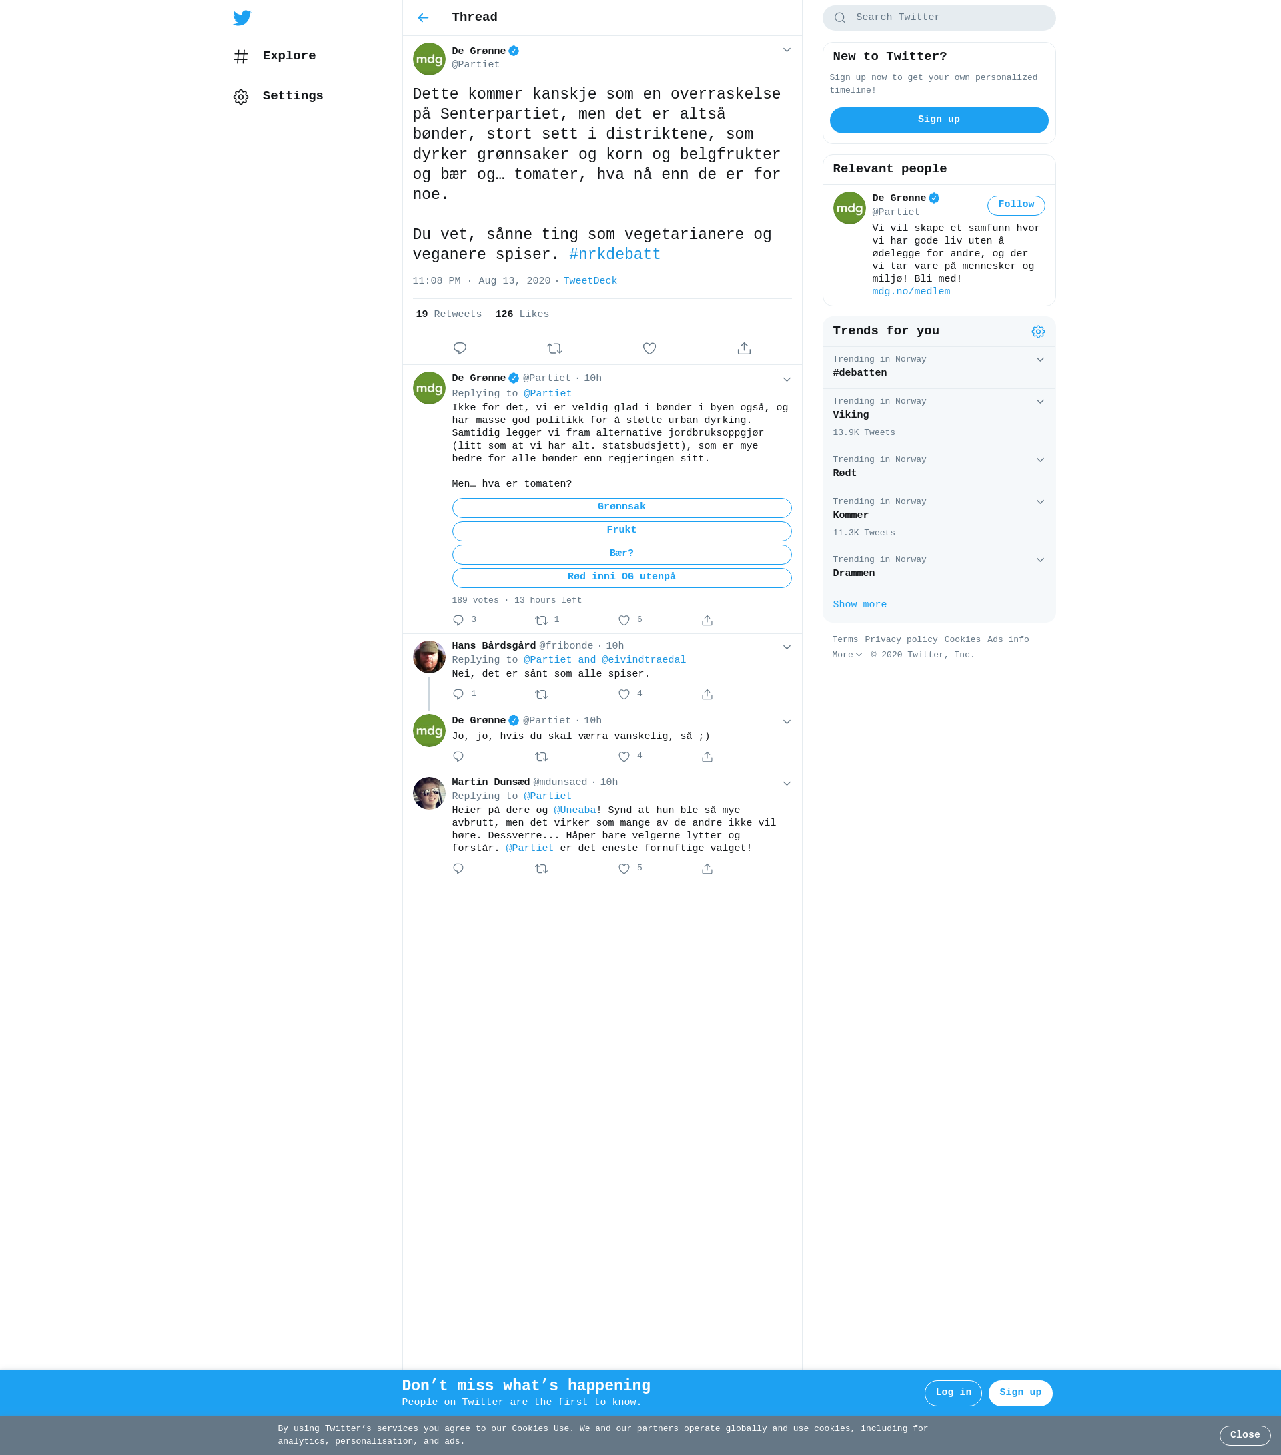Go back using the Thread arrow
Screen dimensions: 1281x1455
pos(424,18)
